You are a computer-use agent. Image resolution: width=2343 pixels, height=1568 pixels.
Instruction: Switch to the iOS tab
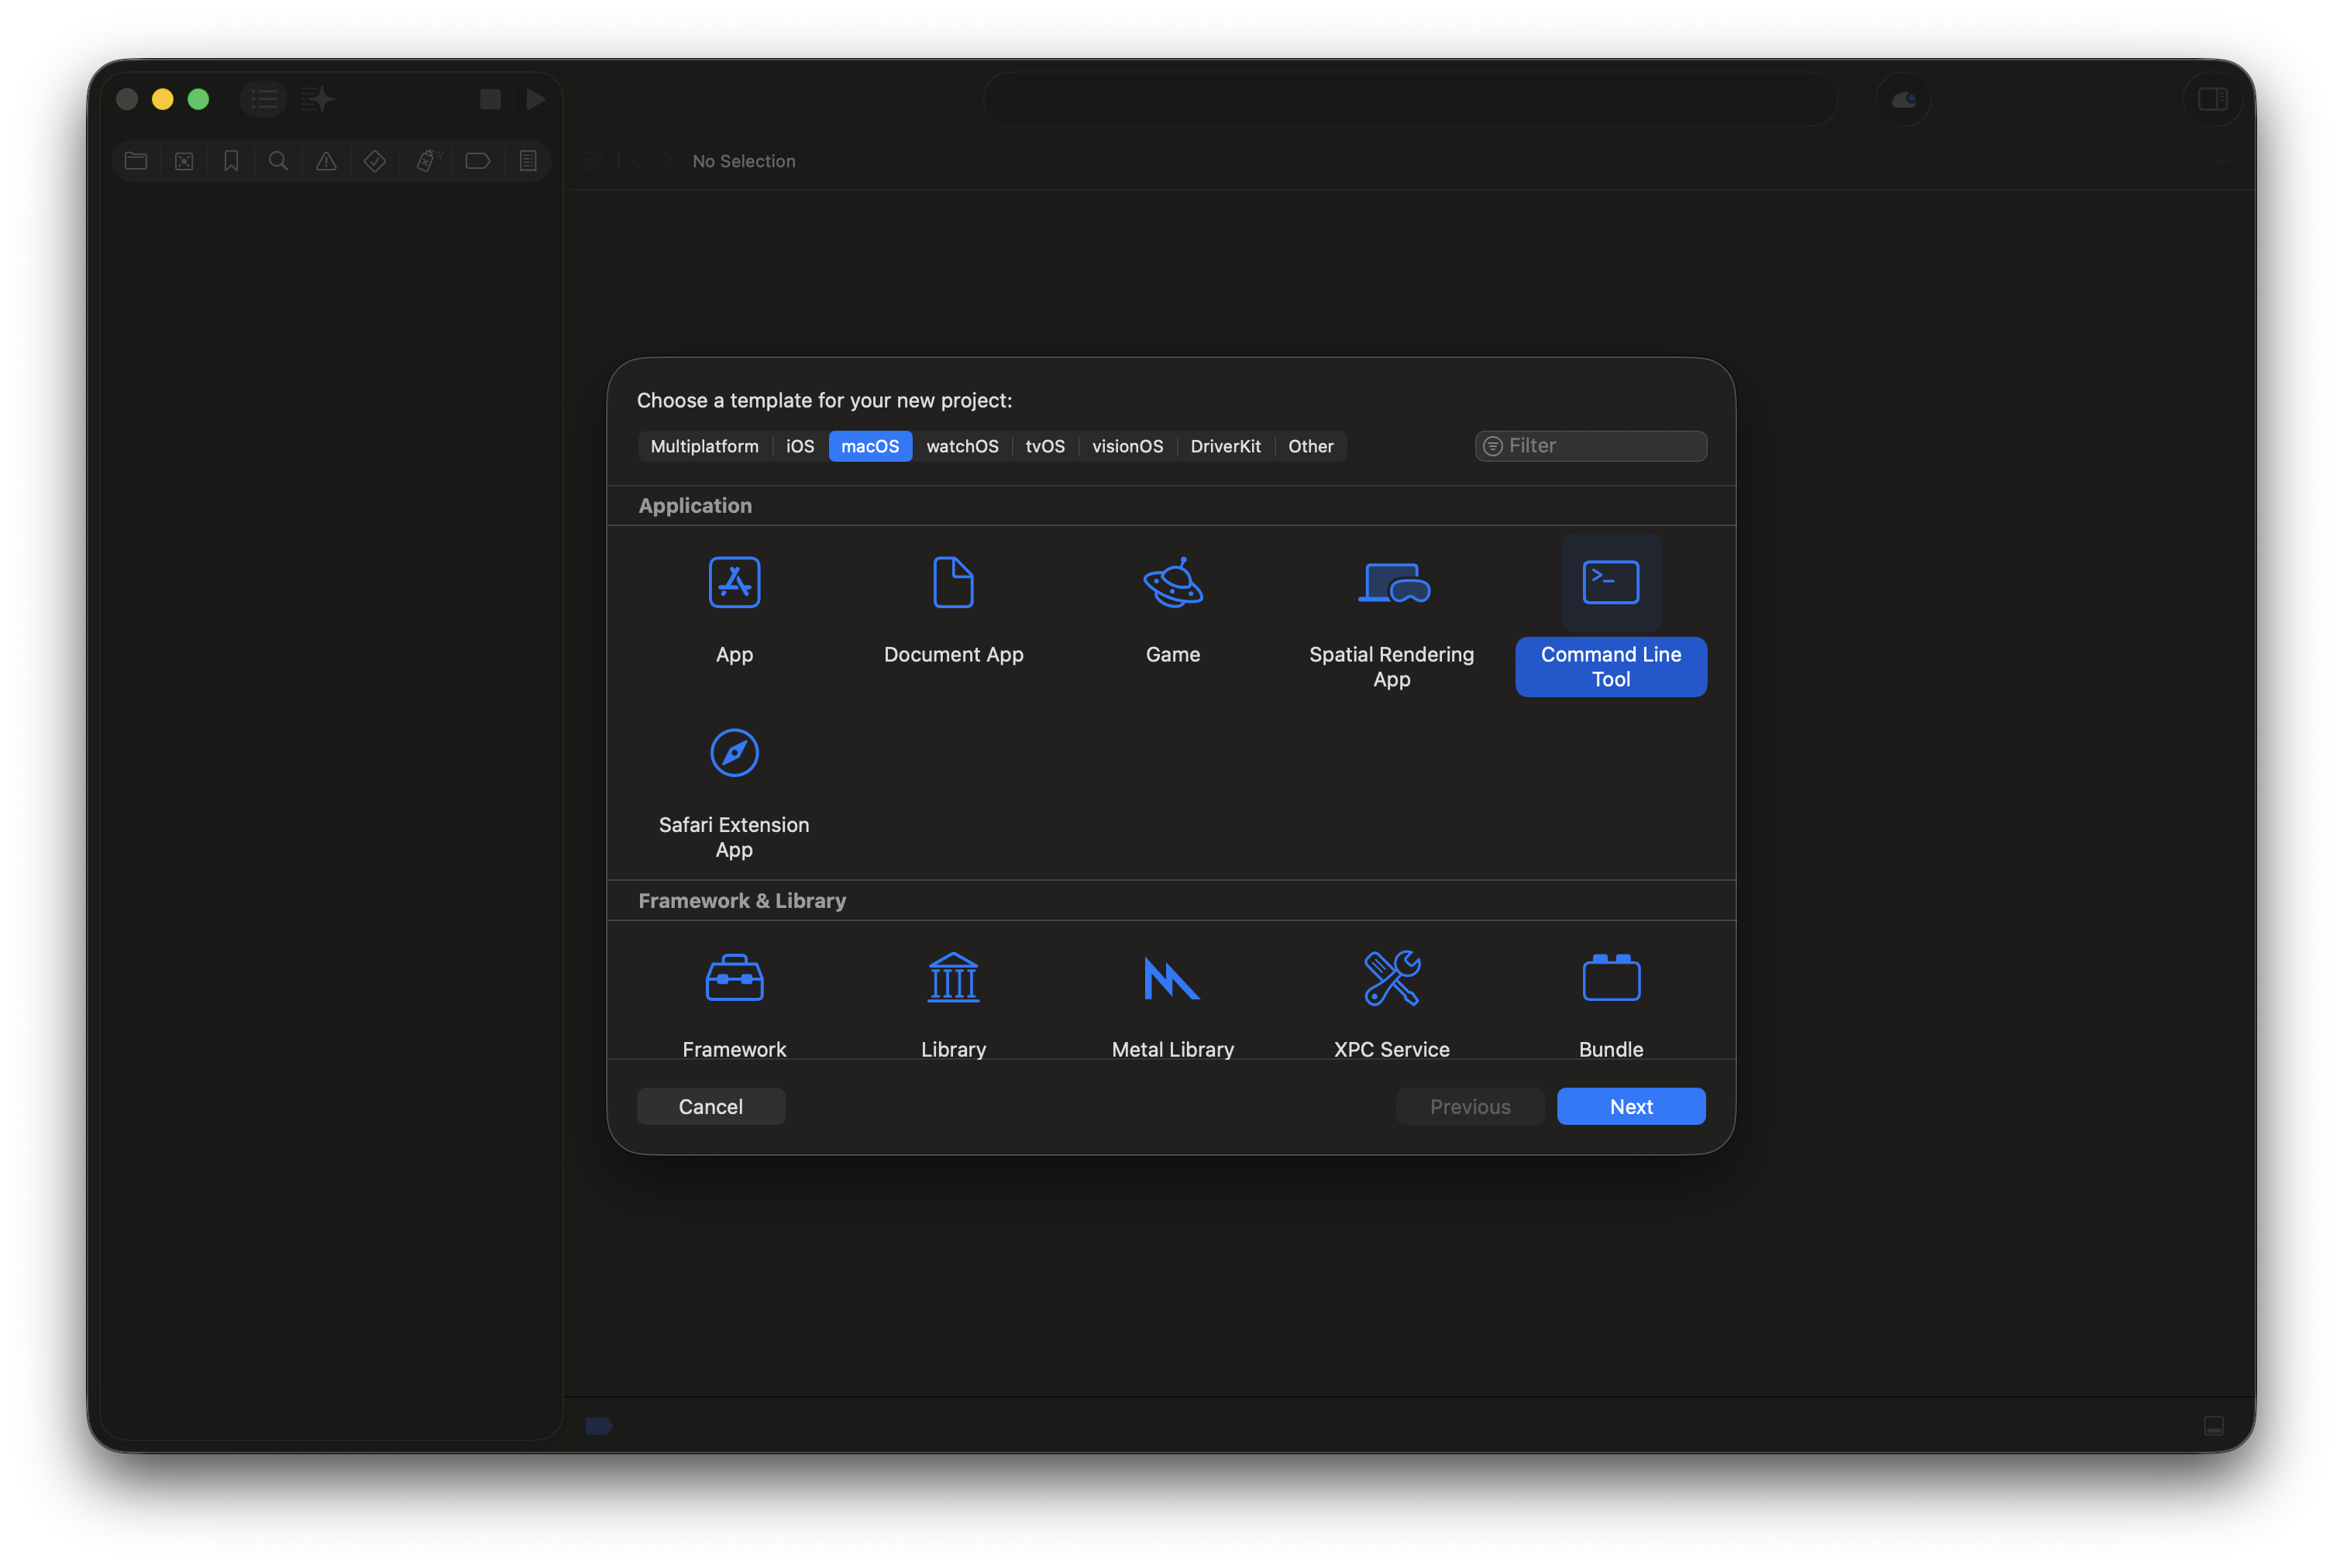coord(800,446)
